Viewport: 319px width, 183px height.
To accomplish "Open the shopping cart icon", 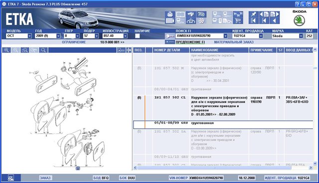I will point(238,21).
